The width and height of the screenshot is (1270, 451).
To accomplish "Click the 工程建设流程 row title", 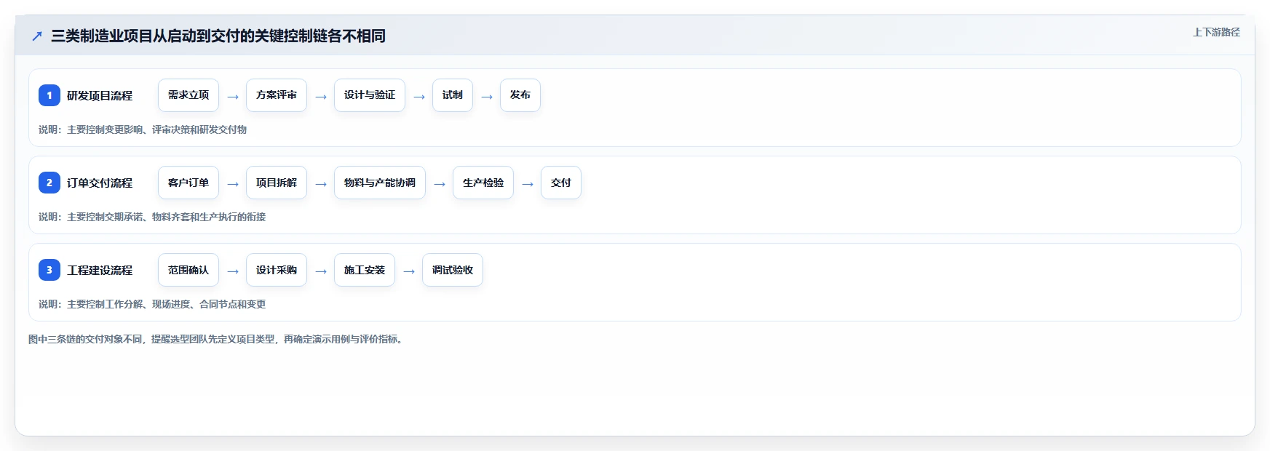I will [x=100, y=270].
